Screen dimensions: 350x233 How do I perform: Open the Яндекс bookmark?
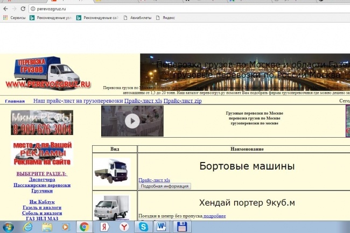(165, 18)
